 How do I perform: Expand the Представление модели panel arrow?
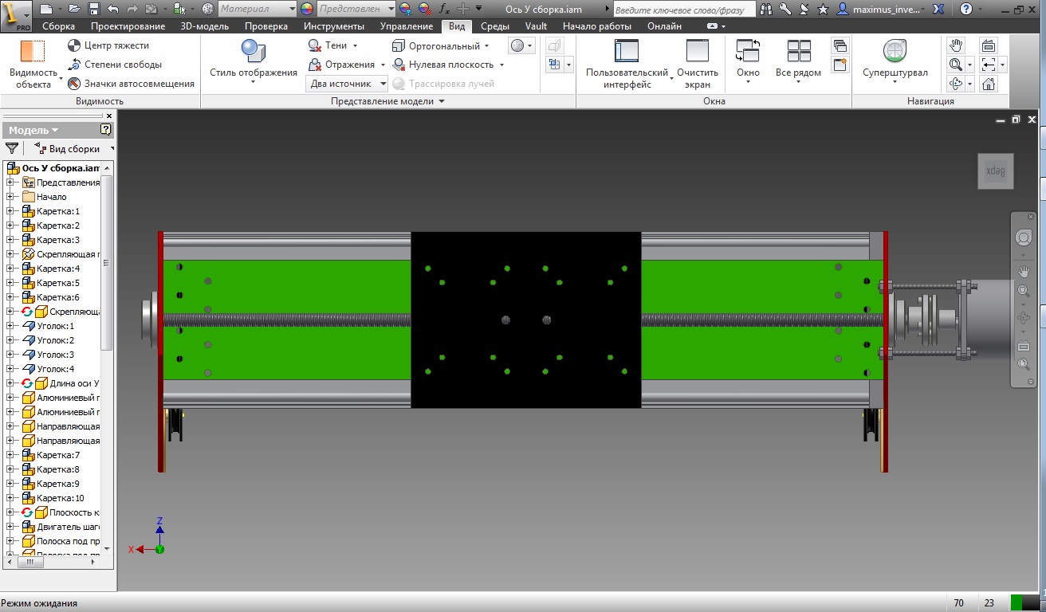pos(442,101)
